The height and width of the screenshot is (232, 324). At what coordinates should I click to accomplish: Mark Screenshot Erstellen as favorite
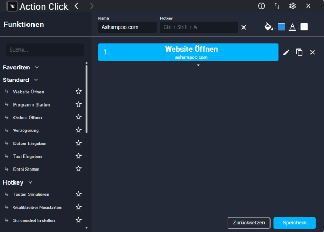78,220
